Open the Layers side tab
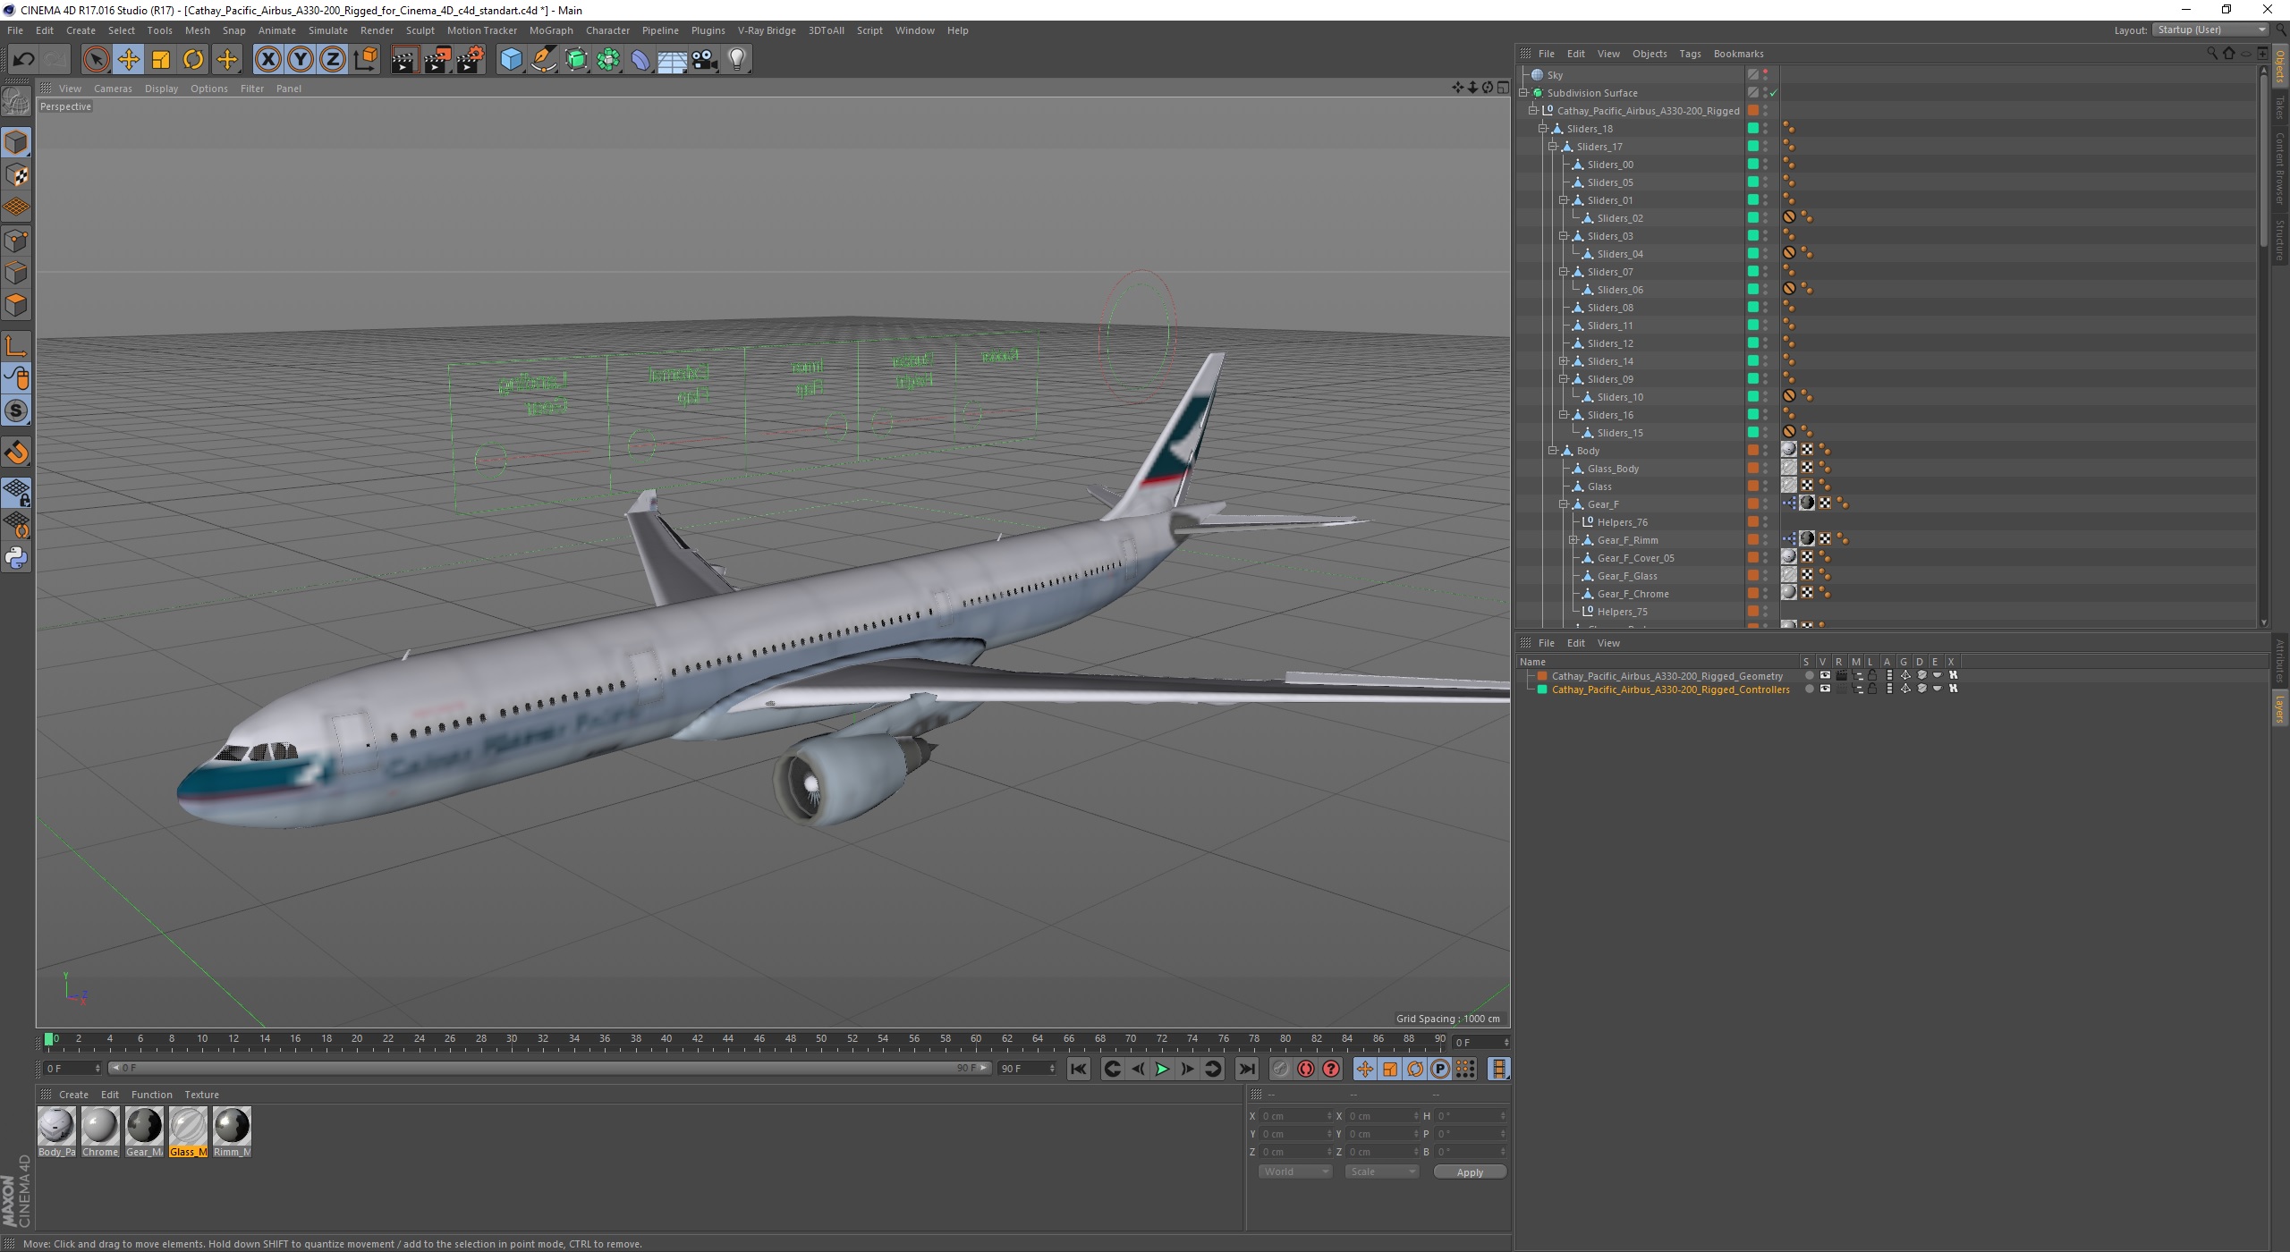The height and width of the screenshot is (1252, 2290). pos(2280,709)
